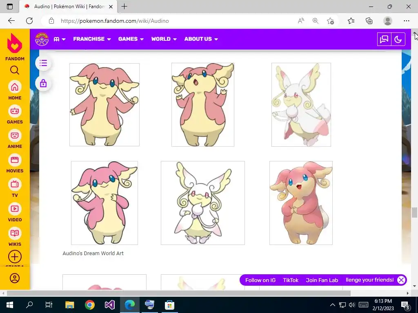This screenshot has width=418, height=313.
Task: Open Edge settings and more menu
Action: coord(406,21)
